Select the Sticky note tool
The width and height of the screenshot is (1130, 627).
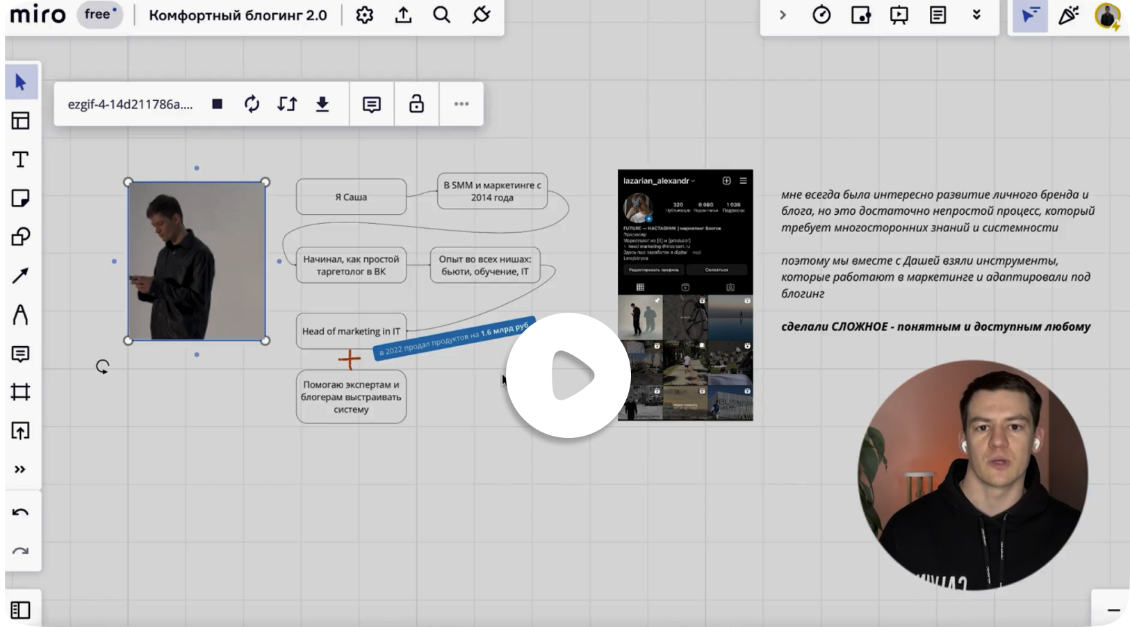[x=21, y=199]
